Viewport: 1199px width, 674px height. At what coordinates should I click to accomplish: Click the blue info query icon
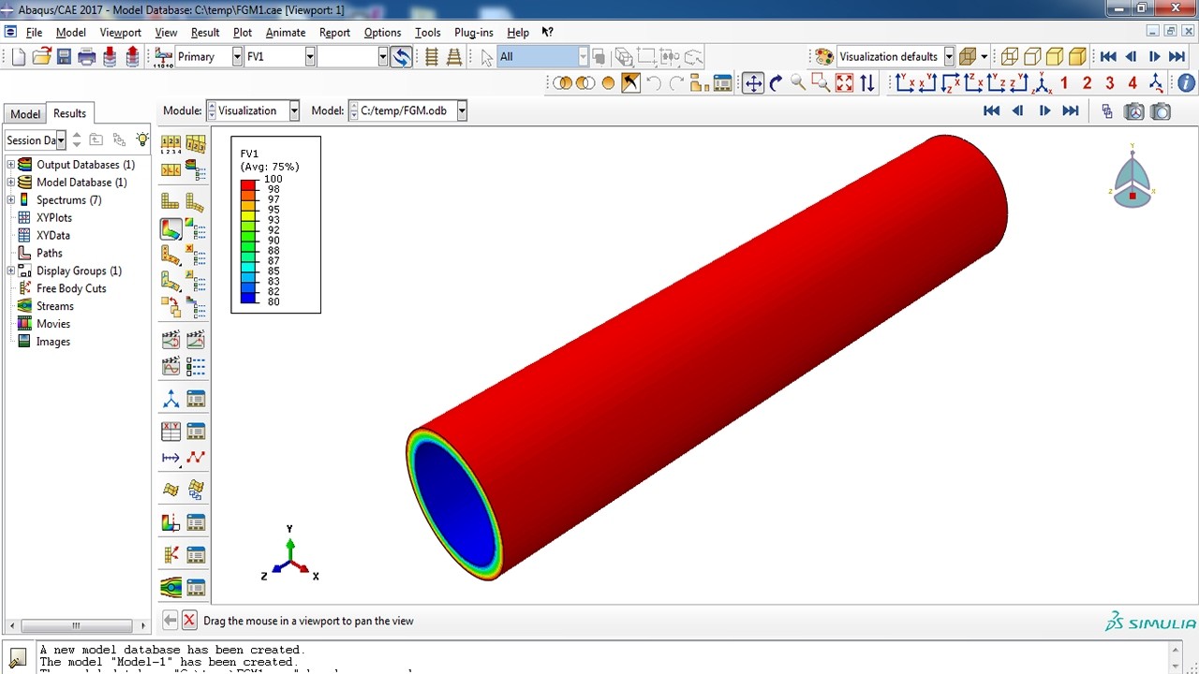coord(1186,83)
